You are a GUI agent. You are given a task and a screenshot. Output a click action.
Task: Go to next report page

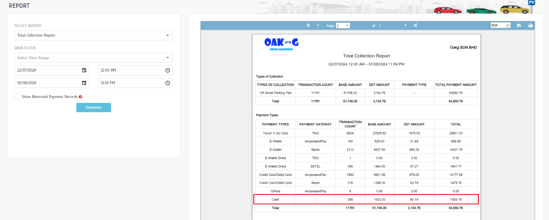tap(405, 25)
